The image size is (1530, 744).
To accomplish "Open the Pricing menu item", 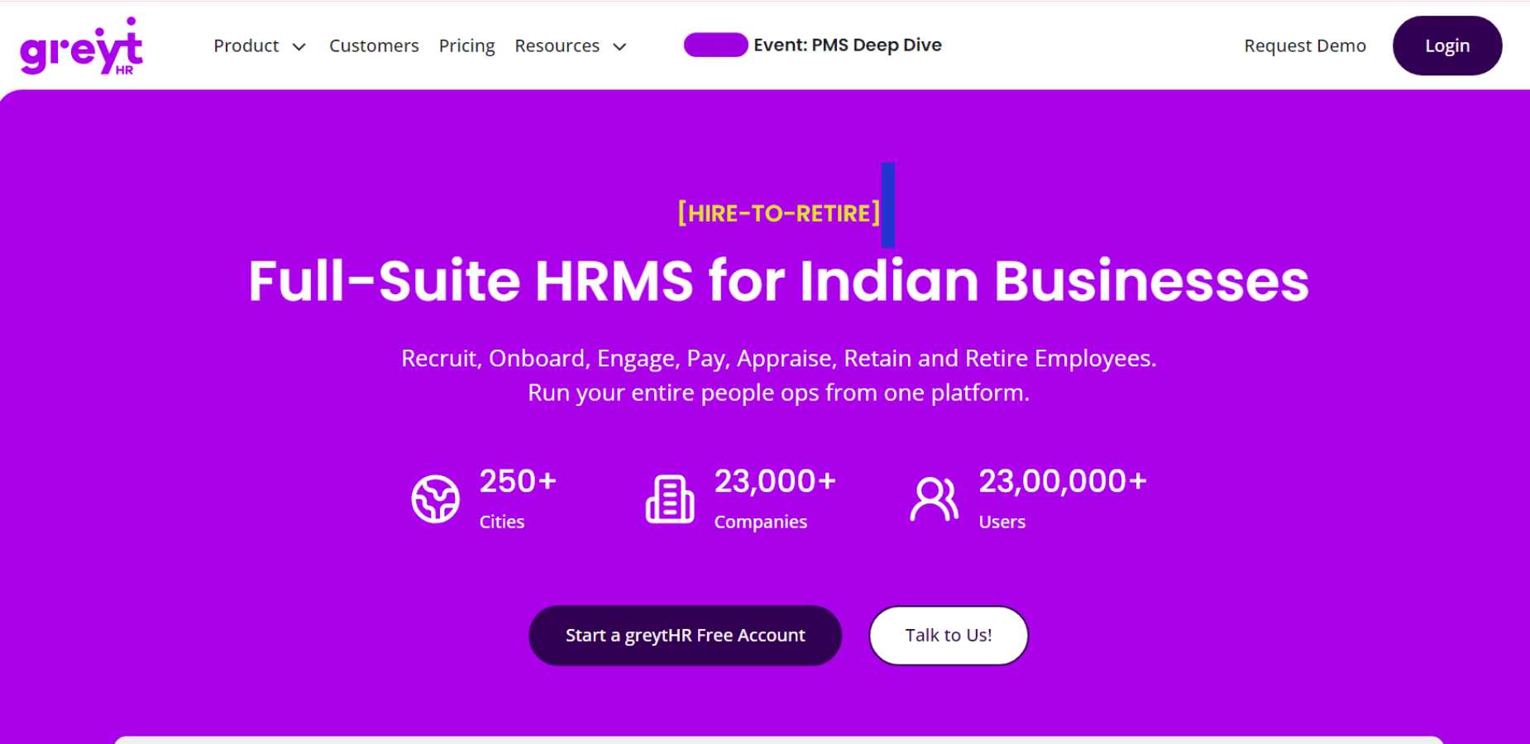I will pos(466,45).
